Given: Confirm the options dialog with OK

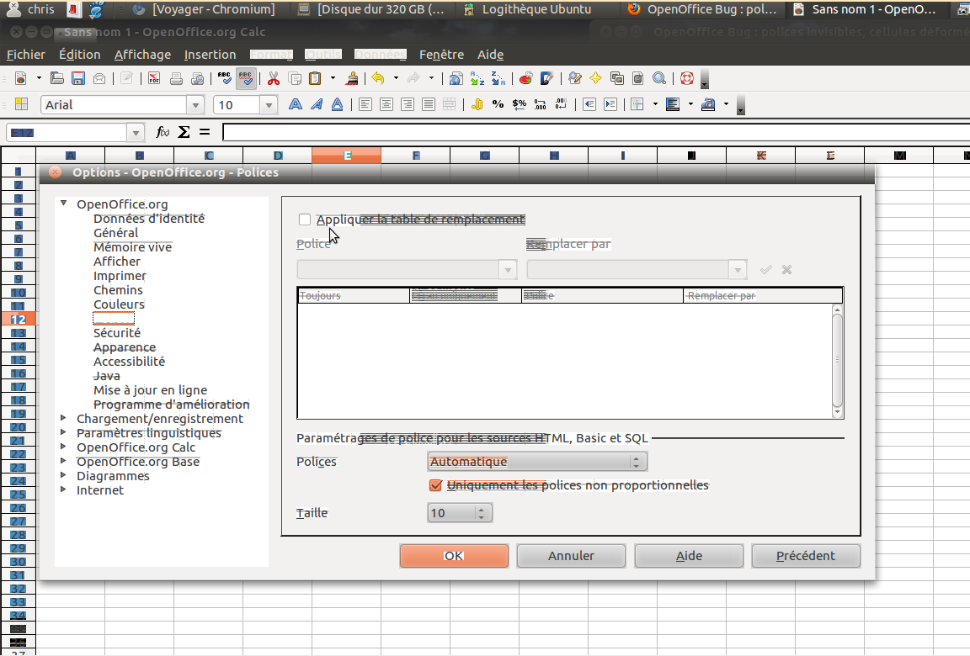Looking at the screenshot, I should click(454, 556).
